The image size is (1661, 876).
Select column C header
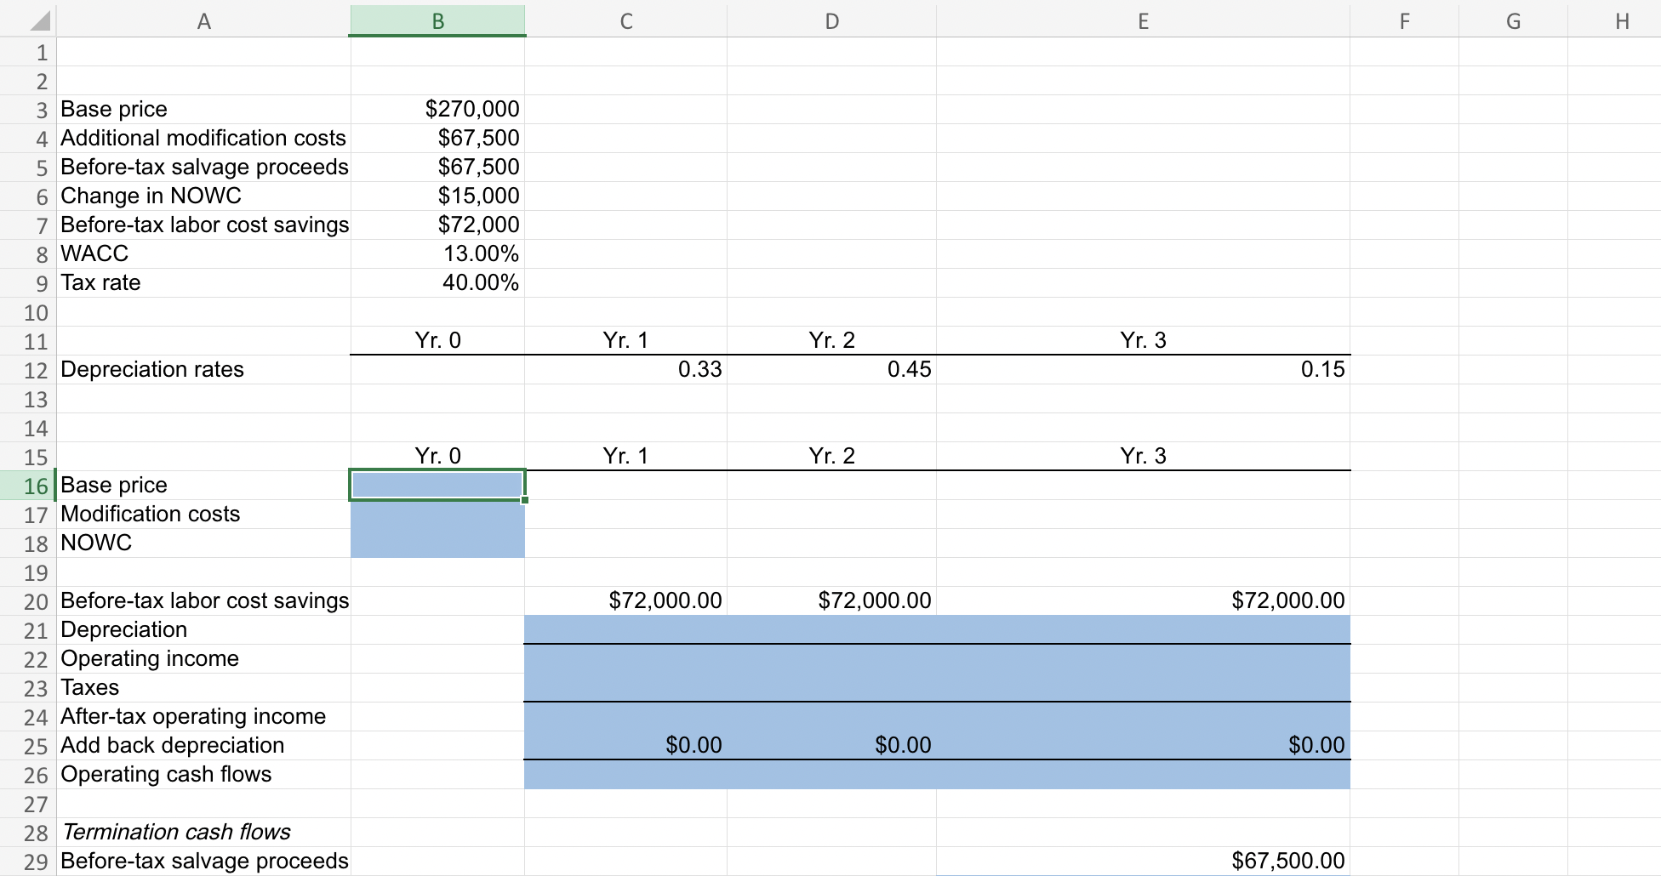pos(626,21)
